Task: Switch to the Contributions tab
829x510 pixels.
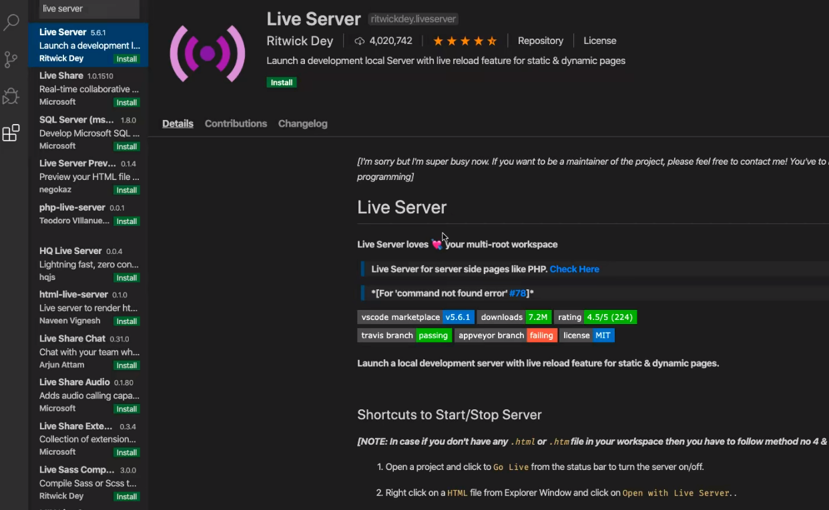Action: [236, 123]
